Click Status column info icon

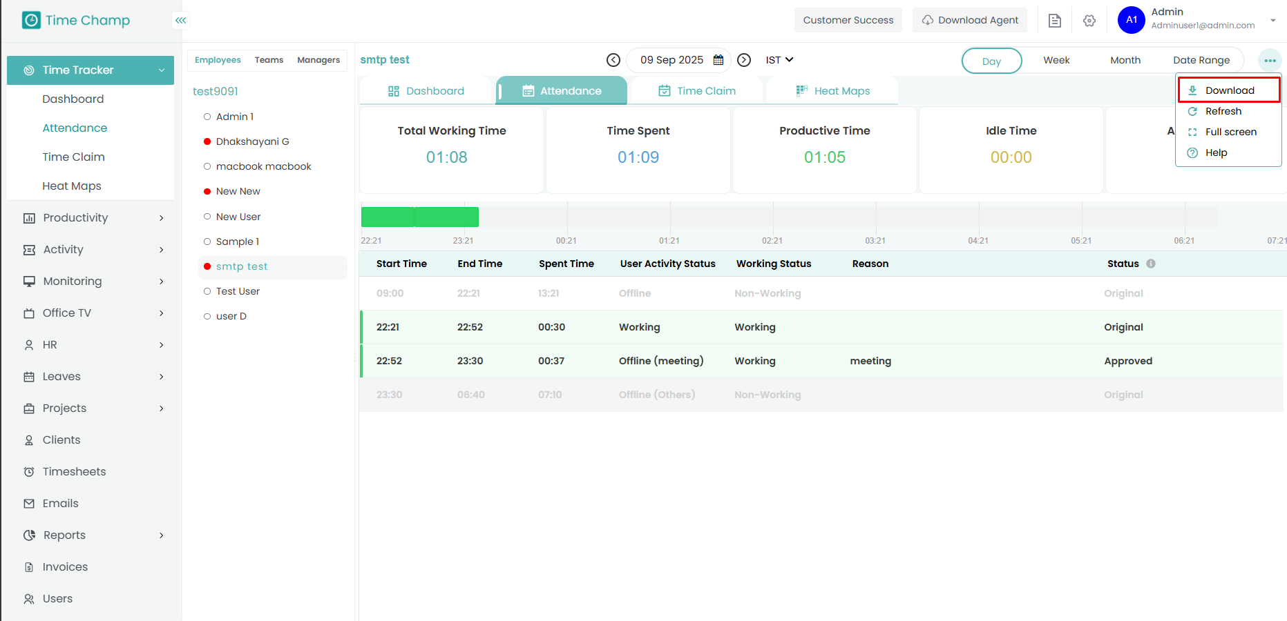1151,264
